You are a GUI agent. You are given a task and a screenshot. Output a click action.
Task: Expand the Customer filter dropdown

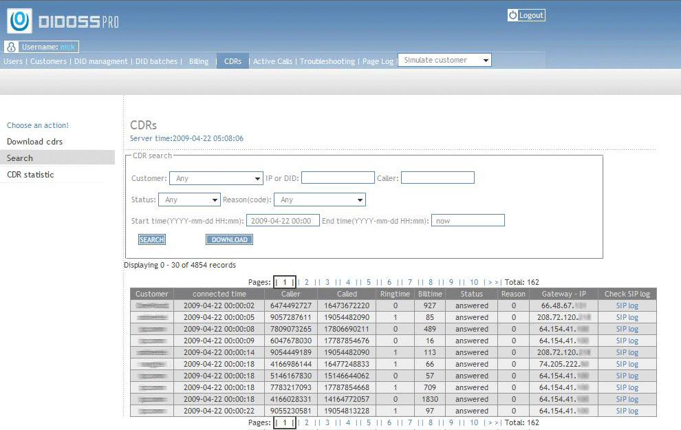point(216,178)
